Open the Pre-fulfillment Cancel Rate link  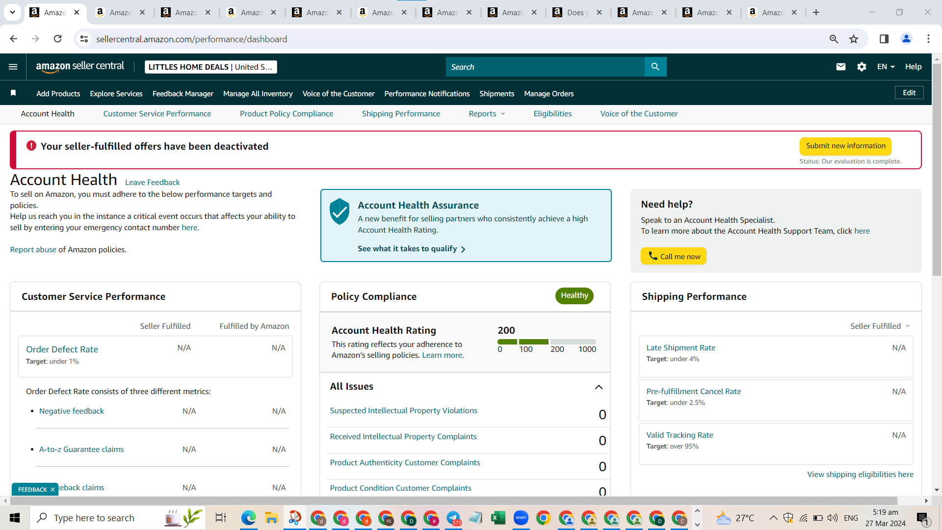pyautogui.click(x=693, y=392)
